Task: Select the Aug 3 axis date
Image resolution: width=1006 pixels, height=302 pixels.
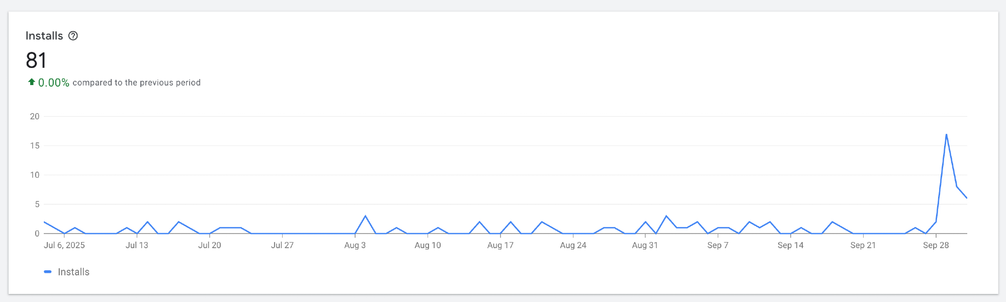Action: pos(355,245)
